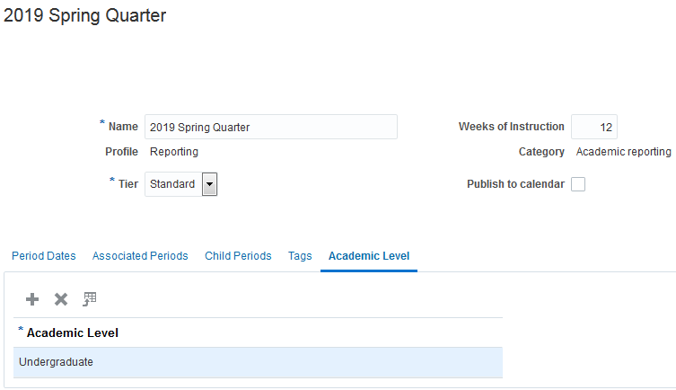Viewport: 676px width, 390px height.
Task: Click into the Name text field
Action: tap(270, 127)
